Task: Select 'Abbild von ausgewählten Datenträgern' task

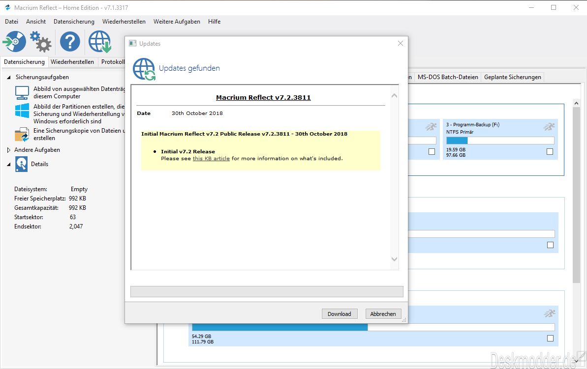Action: [79, 92]
